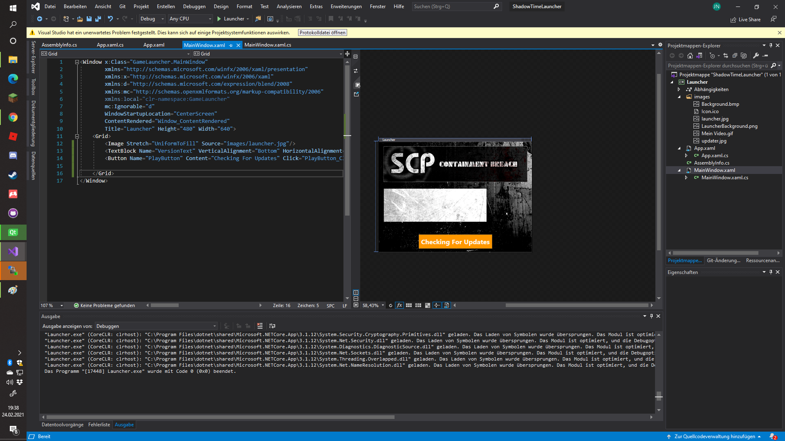Adjust the 58,43% designer zoom control

point(372,305)
